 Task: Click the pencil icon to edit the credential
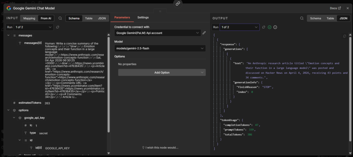pyautogui.click(x=204, y=33)
